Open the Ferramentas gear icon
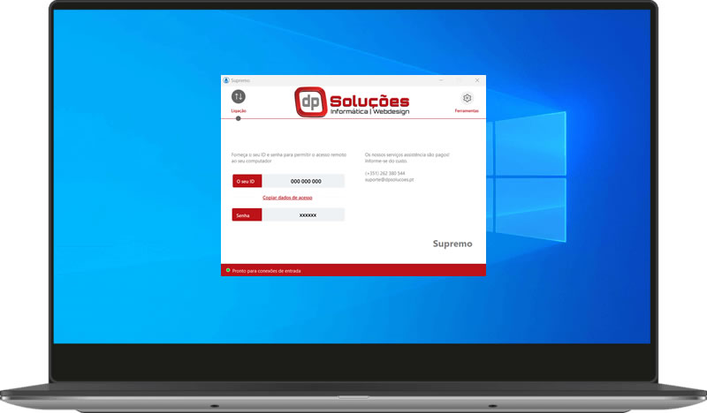The image size is (707, 413). coord(468,98)
